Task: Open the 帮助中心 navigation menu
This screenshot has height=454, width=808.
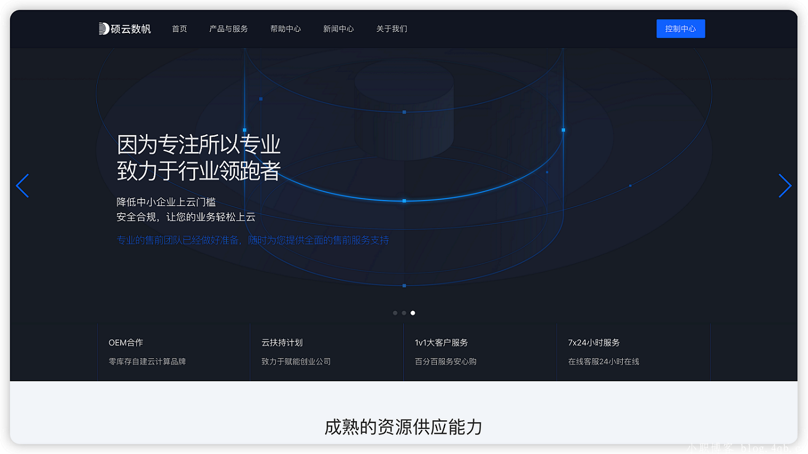Action: tap(285, 29)
